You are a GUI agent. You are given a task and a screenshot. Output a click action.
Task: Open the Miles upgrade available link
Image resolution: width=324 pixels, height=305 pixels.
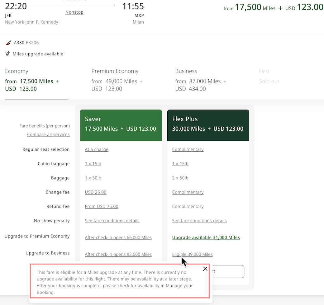38,54
